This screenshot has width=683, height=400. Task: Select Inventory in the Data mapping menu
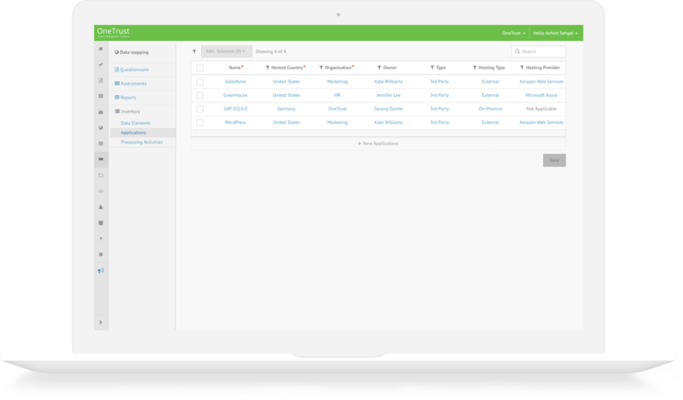coord(128,111)
